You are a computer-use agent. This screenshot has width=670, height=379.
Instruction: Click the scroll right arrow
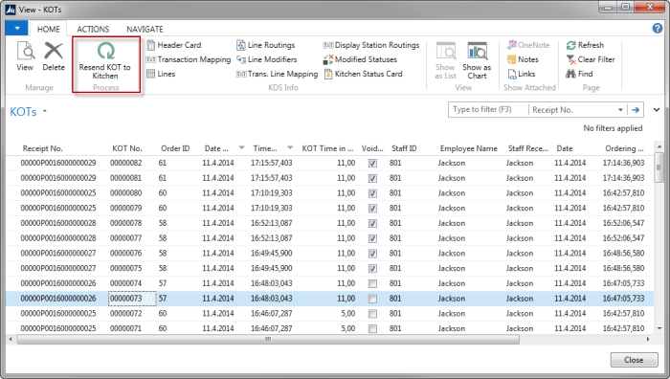point(648,339)
